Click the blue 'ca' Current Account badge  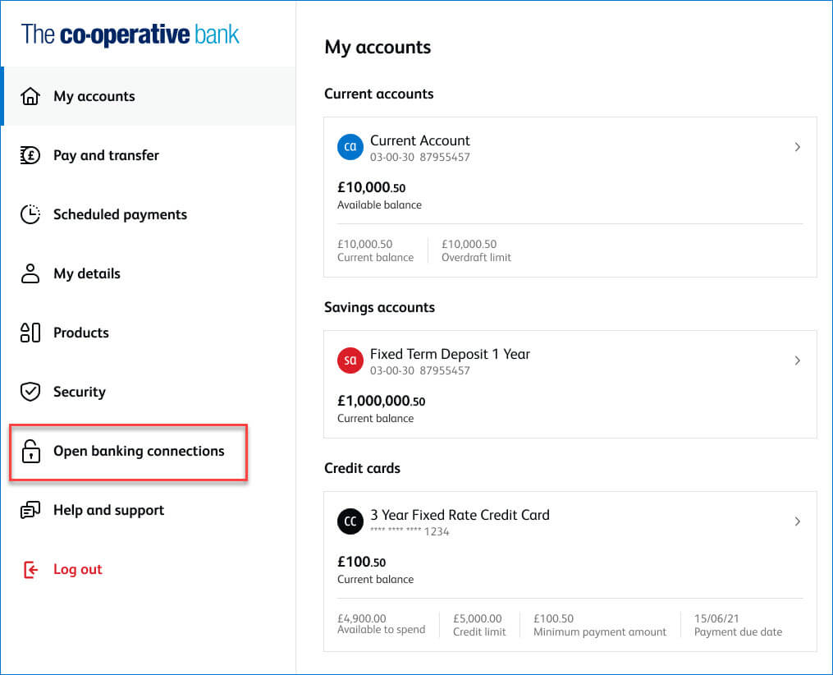[350, 147]
